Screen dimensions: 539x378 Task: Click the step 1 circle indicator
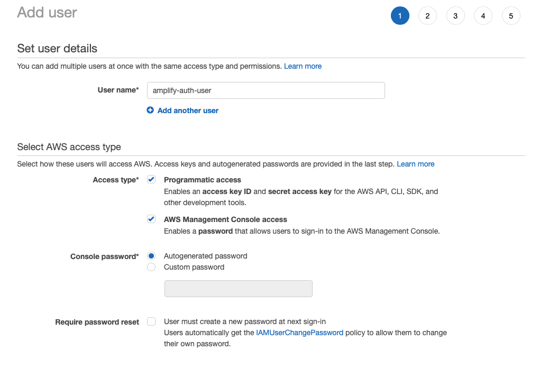(x=400, y=15)
